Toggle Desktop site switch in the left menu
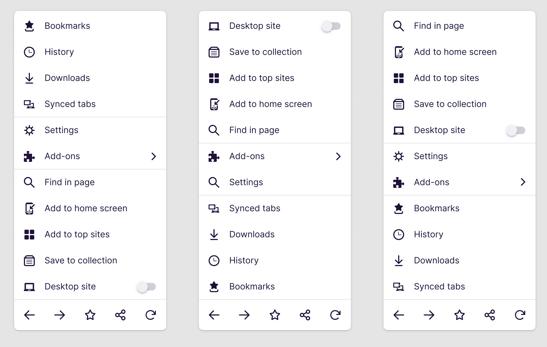The width and height of the screenshot is (547, 347). coord(146,287)
